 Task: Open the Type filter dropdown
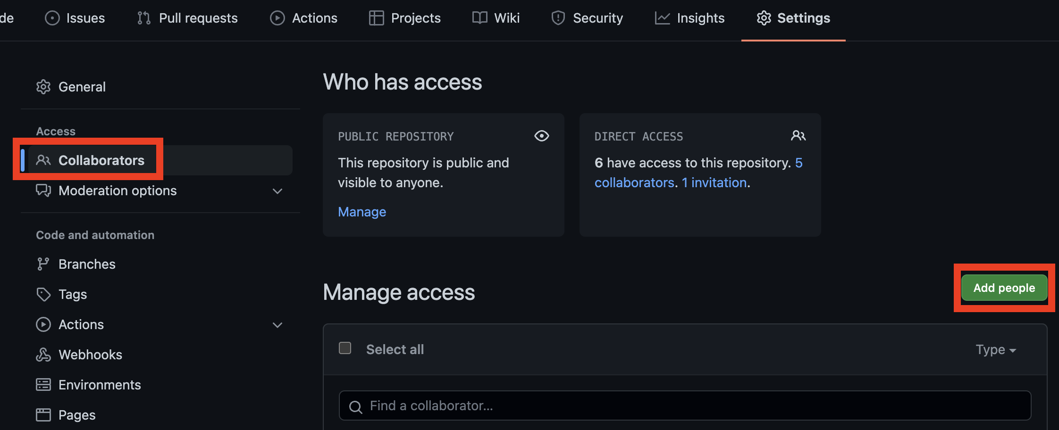coord(996,350)
